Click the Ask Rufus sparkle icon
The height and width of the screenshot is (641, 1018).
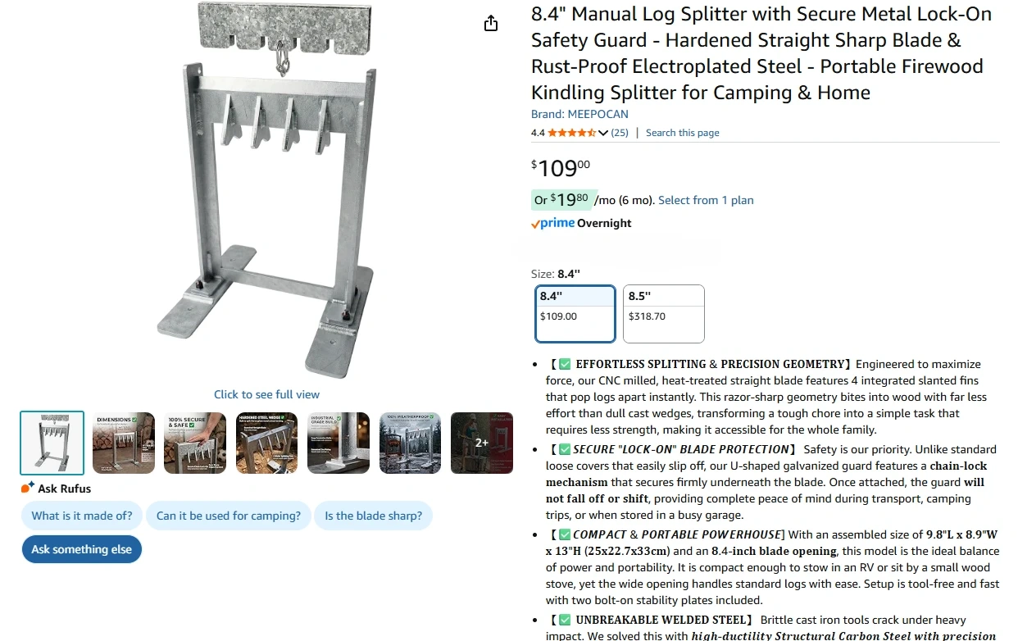(x=28, y=488)
